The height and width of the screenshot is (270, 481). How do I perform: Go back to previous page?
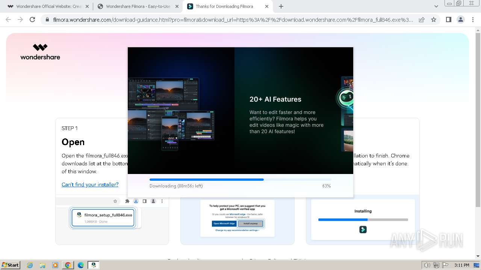pyautogui.click(x=8, y=19)
